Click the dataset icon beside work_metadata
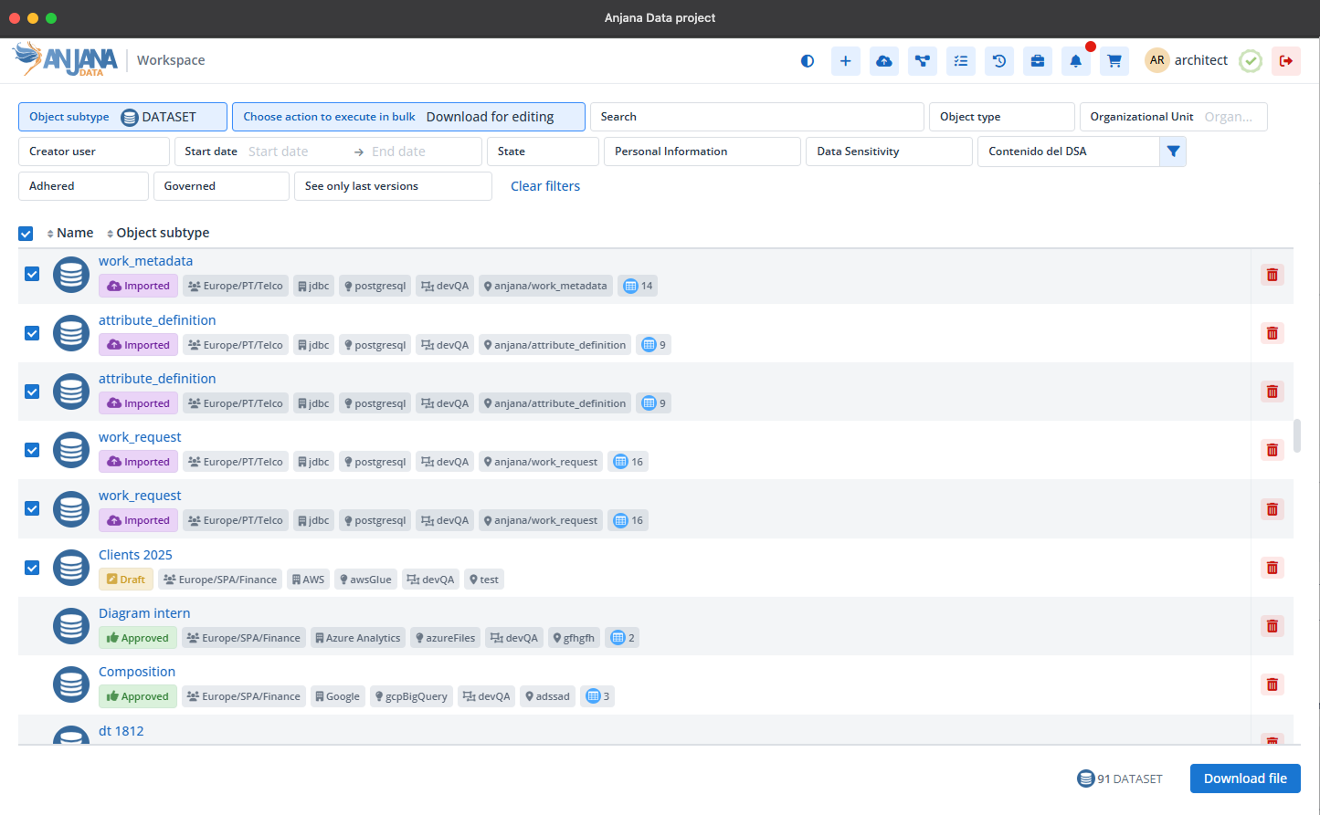The width and height of the screenshot is (1320, 815). click(71, 275)
